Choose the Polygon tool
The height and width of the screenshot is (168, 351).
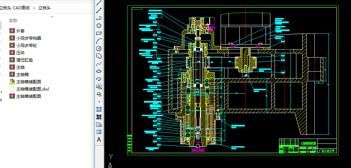(x=99, y=25)
